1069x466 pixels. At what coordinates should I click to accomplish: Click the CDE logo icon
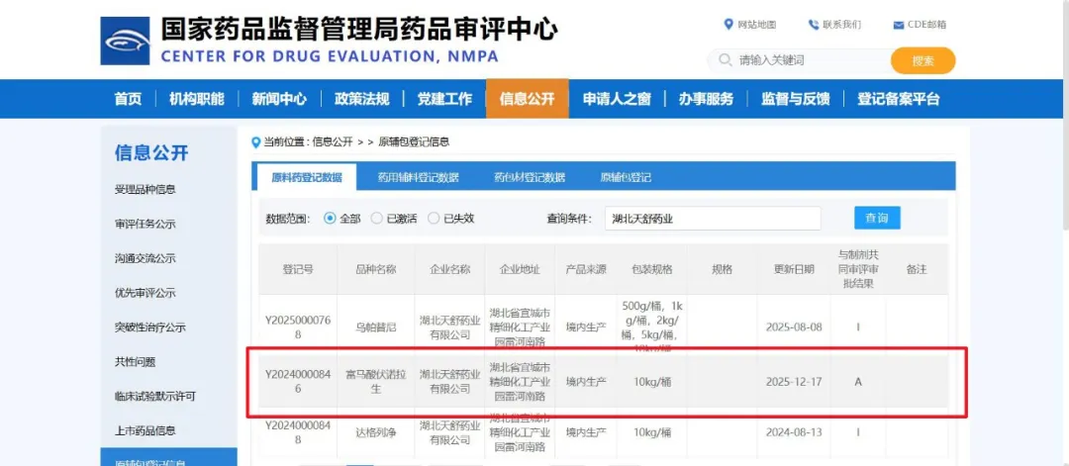(x=125, y=41)
